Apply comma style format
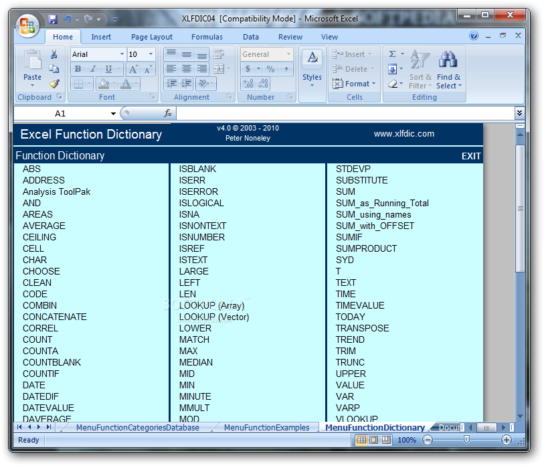Viewport: 544px width, 466px height. coord(286,69)
